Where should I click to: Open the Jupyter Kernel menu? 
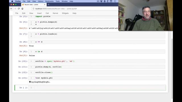pos(55,13)
